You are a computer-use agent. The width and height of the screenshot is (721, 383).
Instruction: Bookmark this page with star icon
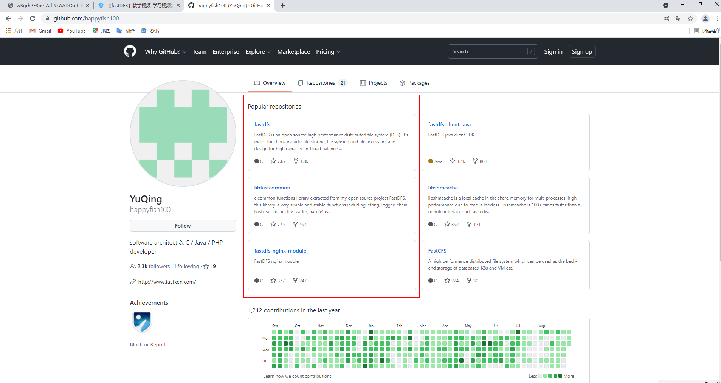pyautogui.click(x=690, y=19)
